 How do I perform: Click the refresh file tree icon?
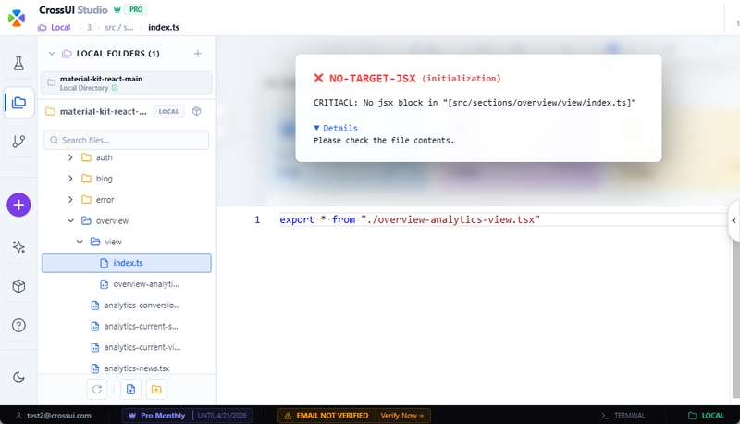pyautogui.click(x=97, y=390)
